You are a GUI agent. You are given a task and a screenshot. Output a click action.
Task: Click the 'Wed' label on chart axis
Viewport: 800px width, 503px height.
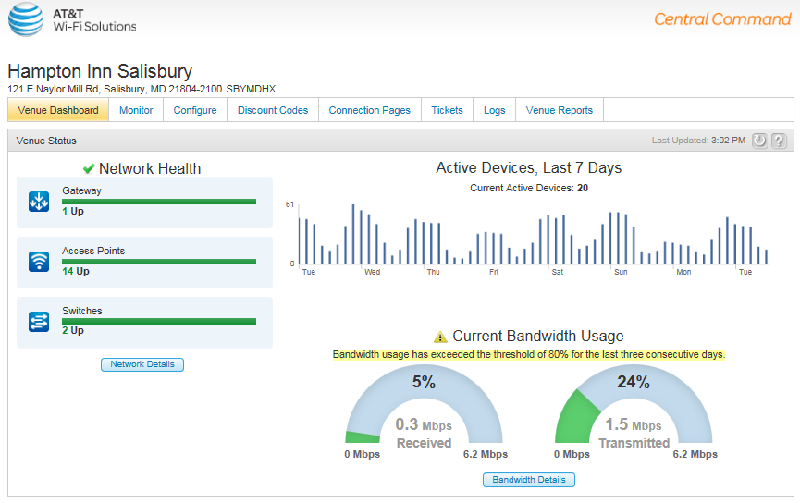point(372,272)
